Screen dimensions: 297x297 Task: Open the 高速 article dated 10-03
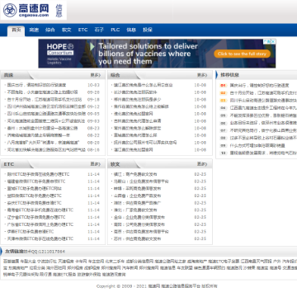point(36,85)
